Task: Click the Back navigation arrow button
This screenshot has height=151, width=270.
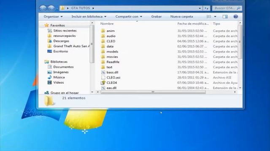Action: pos(43,8)
